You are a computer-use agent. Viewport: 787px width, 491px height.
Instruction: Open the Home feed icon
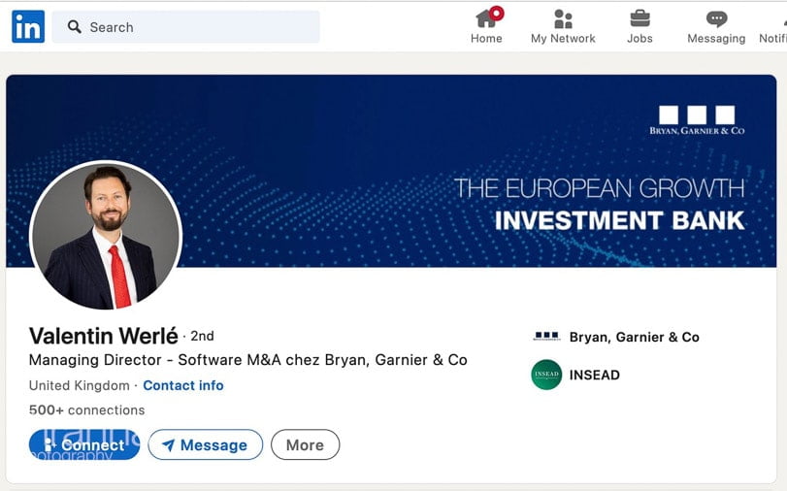click(486, 18)
